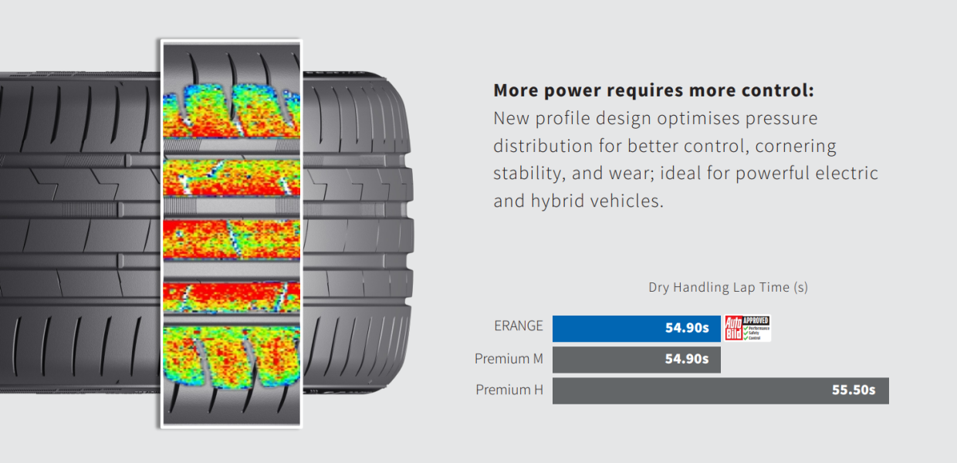Click the green Performance checkmark on the badge
The width and height of the screenshot is (957, 463).
[745, 327]
